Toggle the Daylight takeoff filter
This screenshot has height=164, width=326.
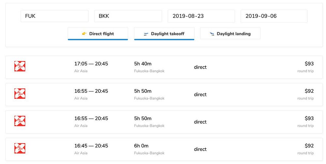click(164, 34)
